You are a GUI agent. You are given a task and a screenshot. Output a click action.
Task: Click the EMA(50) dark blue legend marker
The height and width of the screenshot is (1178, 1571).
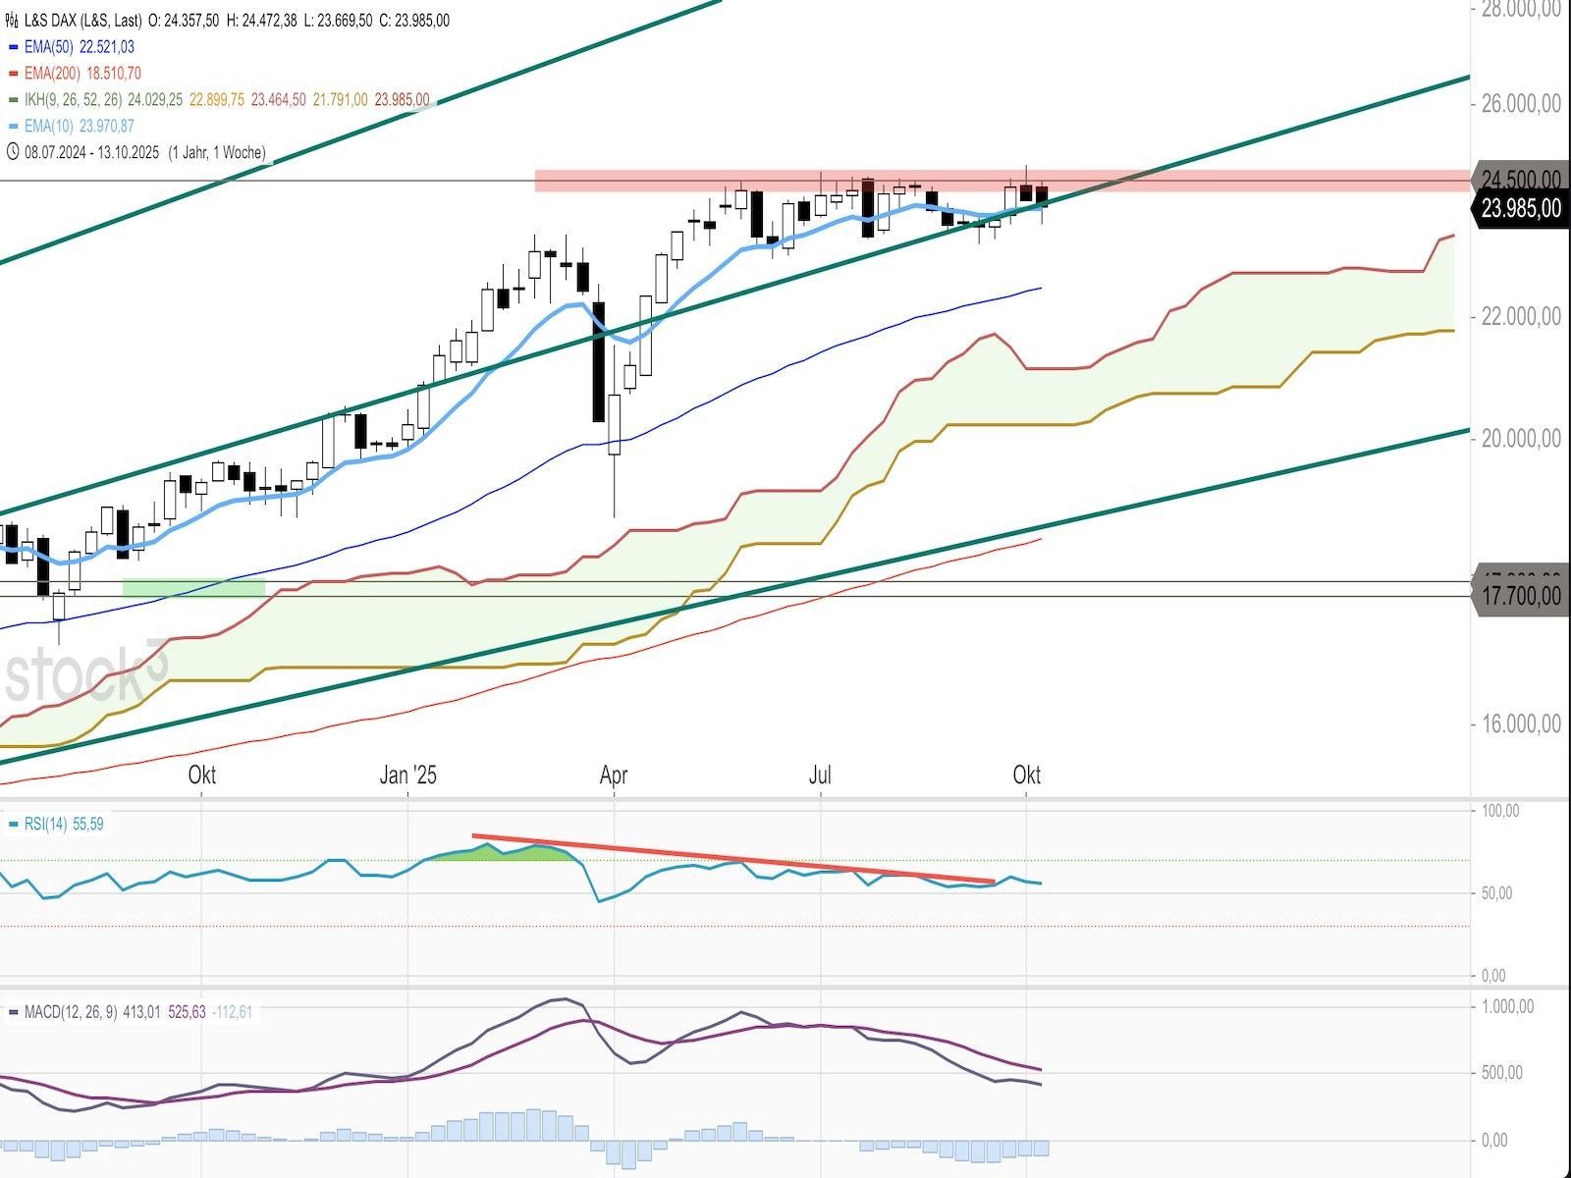click(13, 47)
